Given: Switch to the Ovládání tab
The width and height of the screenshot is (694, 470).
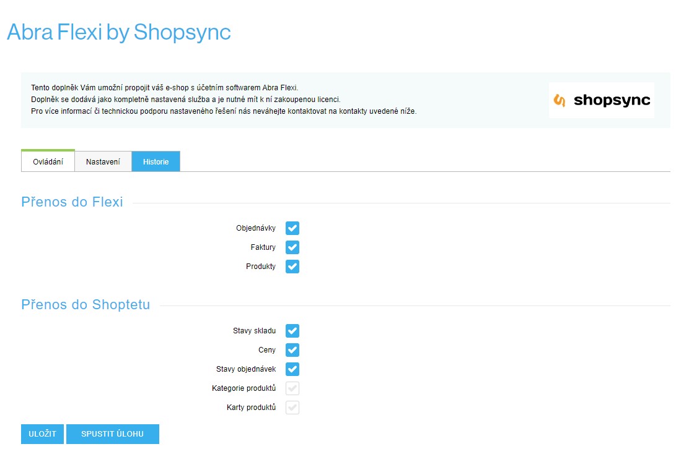Looking at the screenshot, I should point(48,161).
